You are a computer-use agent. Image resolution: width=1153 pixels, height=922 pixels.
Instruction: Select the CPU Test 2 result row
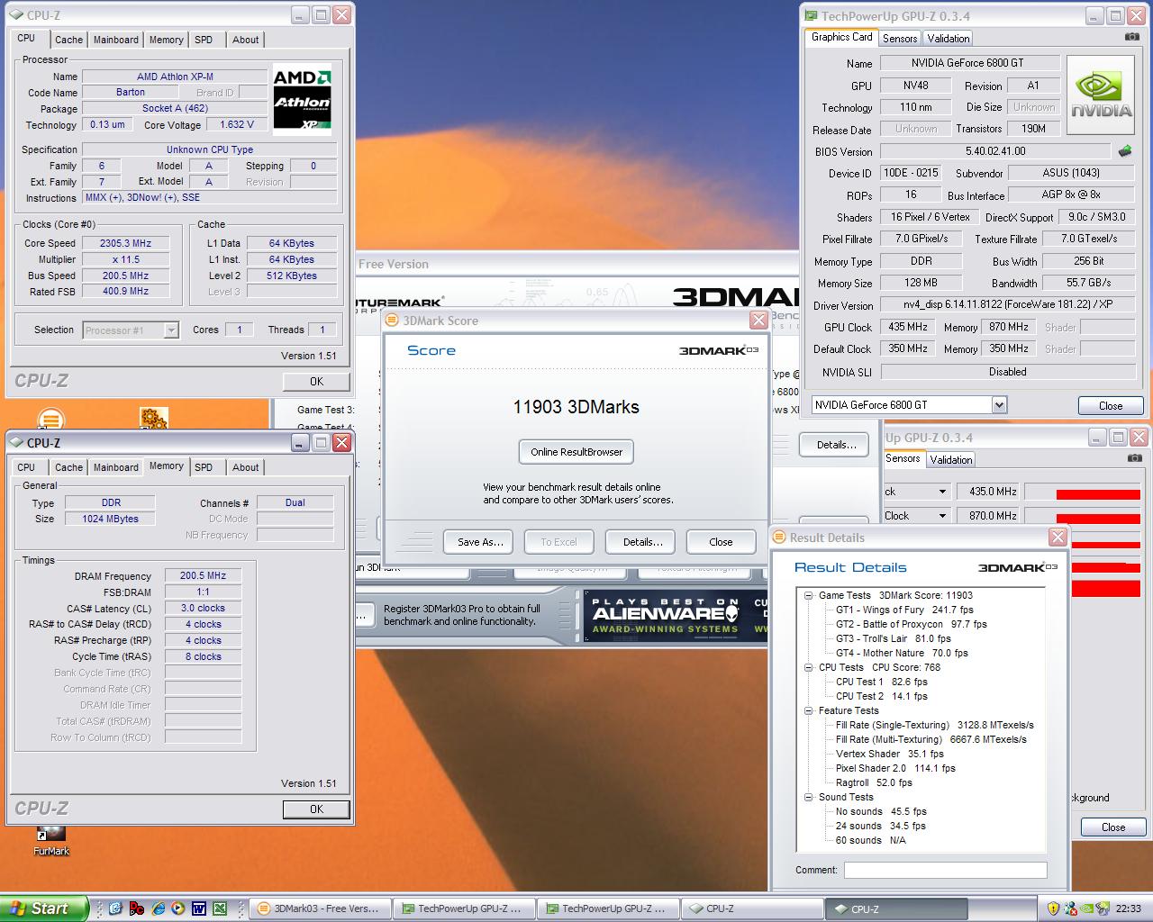pyautogui.click(x=881, y=696)
